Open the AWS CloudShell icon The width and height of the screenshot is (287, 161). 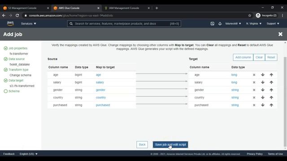coord(212,24)
